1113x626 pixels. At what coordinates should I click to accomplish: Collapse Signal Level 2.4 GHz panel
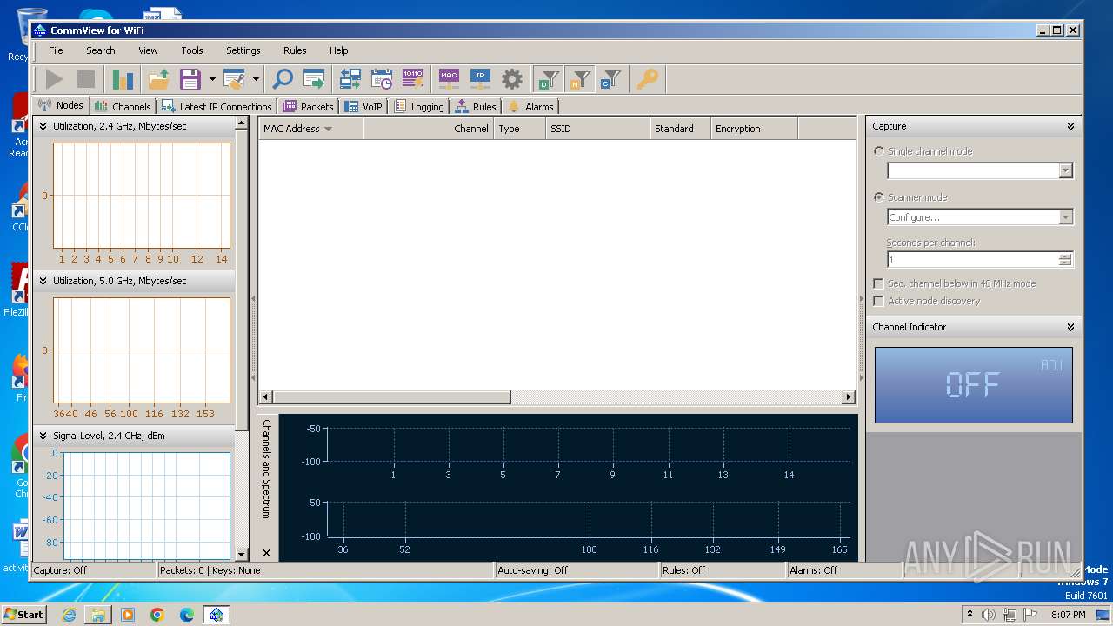coord(43,436)
